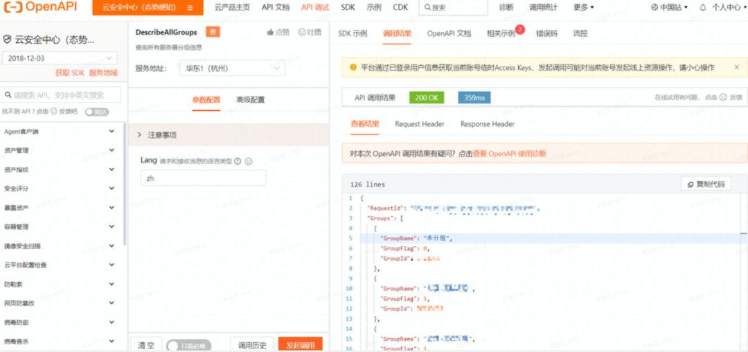Click the 发起调用 button
This screenshot has width=748, height=352.
(300, 345)
